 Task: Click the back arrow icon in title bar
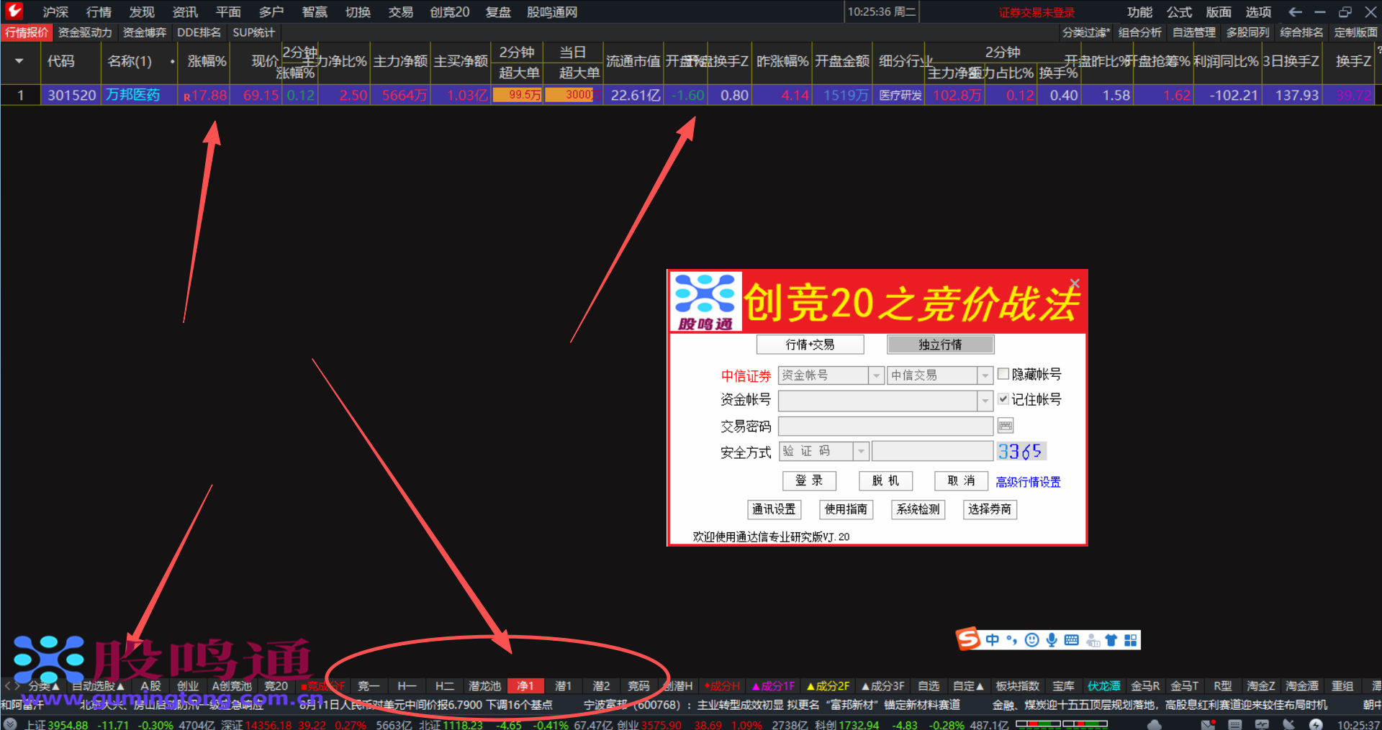coord(1295,12)
